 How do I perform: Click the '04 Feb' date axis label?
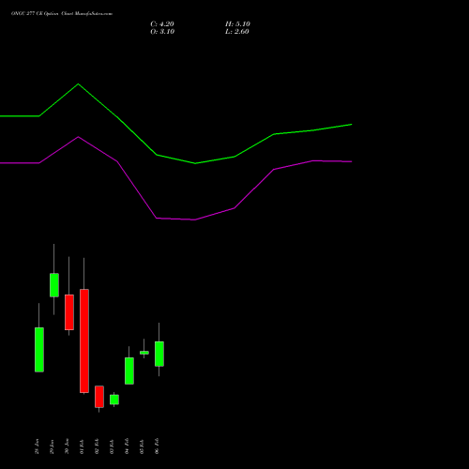tap(127, 446)
